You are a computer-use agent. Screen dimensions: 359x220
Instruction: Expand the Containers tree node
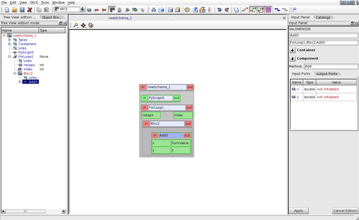click(9, 44)
